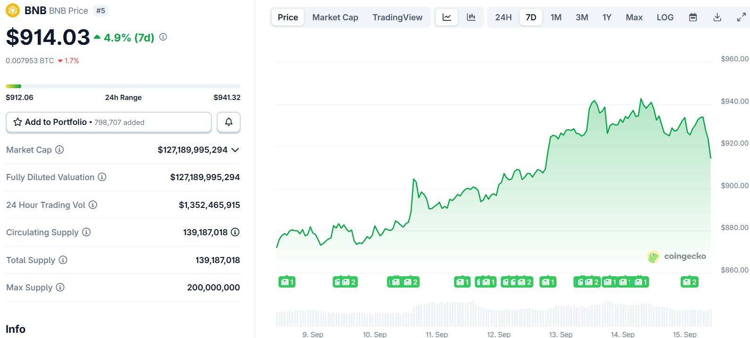Viewport: 750px width, 338px height.
Task: Click the Max Supply info icon
Action: point(60,287)
